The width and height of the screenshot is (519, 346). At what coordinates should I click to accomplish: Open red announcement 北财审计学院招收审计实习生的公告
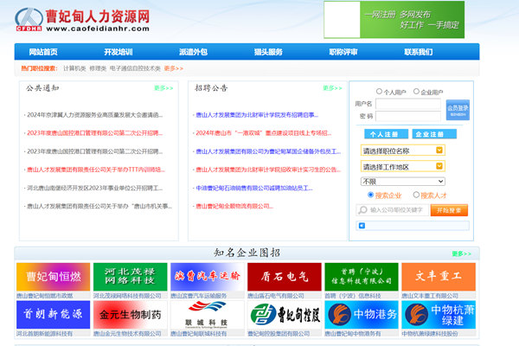(x=268, y=170)
